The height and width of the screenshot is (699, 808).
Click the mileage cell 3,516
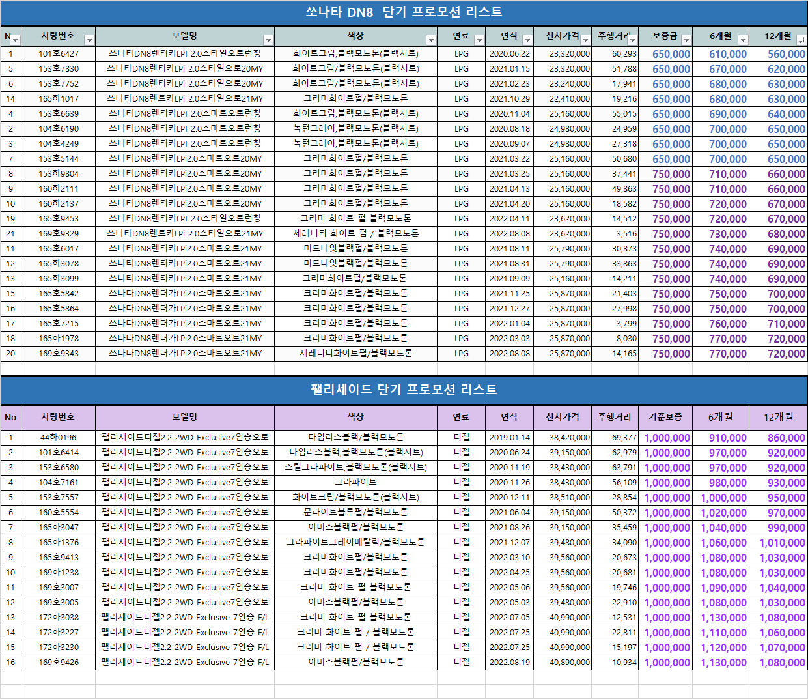tap(615, 234)
